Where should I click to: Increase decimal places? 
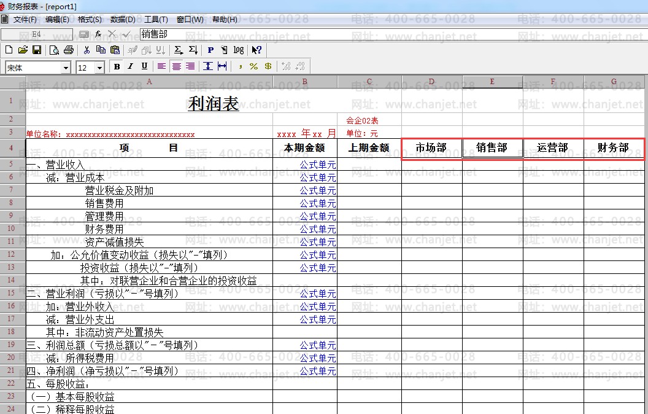coord(286,66)
